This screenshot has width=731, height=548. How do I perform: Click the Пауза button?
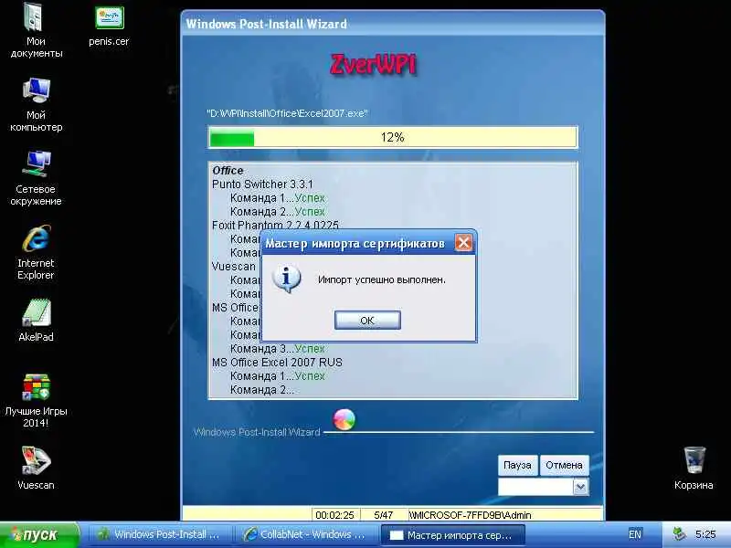pyautogui.click(x=517, y=465)
